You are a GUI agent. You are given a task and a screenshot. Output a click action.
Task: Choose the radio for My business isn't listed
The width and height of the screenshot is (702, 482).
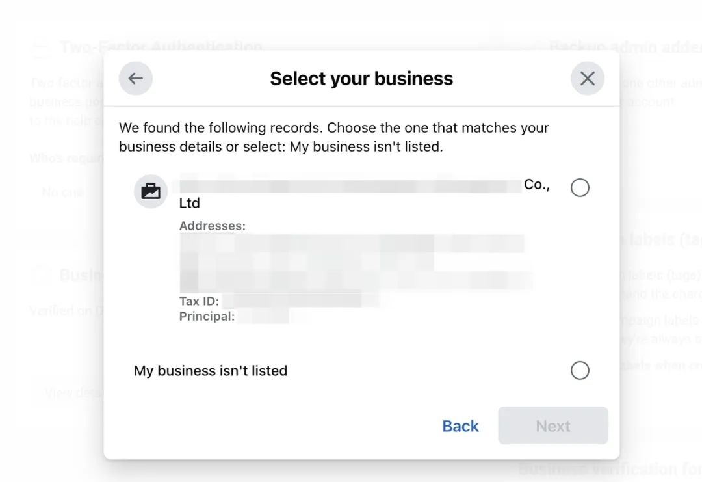580,371
